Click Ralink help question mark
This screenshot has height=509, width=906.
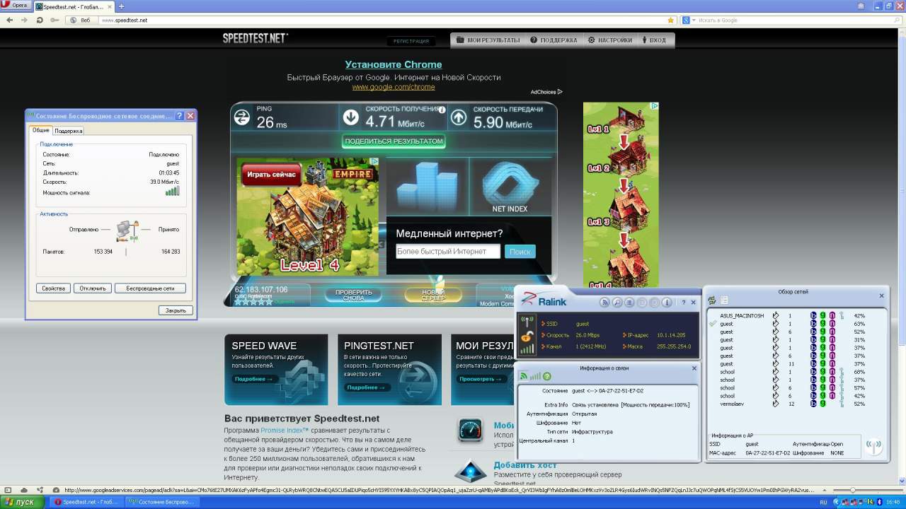tap(683, 303)
